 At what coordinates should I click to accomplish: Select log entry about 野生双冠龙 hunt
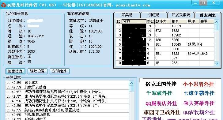[67, 96]
